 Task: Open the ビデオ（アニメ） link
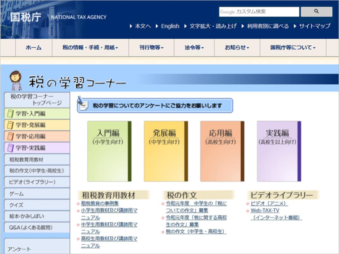(269, 203)
